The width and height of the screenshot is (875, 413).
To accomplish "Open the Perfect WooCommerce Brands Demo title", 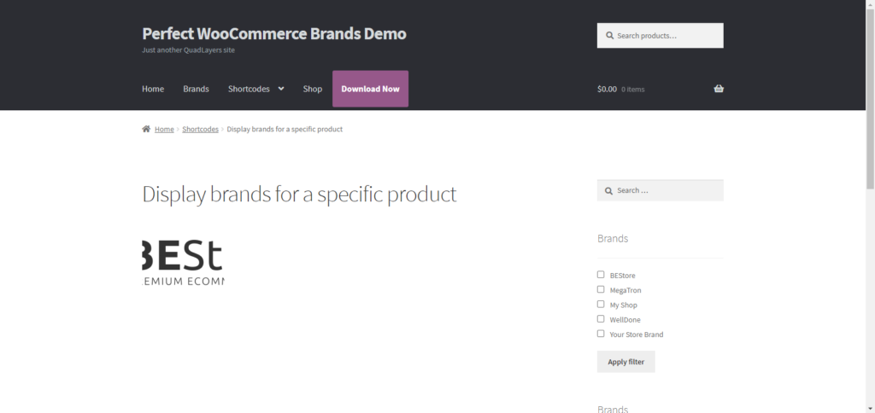I will point(274,33).
